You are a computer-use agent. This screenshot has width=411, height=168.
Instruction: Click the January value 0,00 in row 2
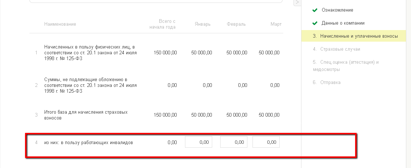tap(207, 85)
